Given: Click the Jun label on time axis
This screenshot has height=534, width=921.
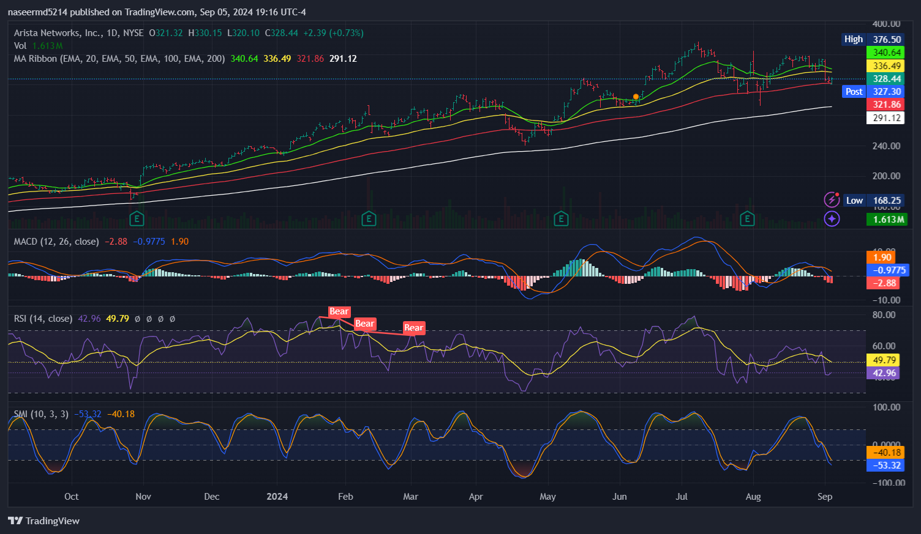Looking at the screenshot, I should pyautogui.click(x=620, y=497).
